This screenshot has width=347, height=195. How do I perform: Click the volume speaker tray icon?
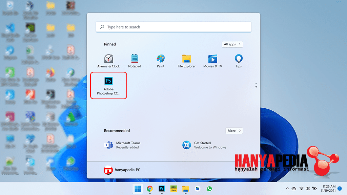pyautogui.click(x=308, y=189)
